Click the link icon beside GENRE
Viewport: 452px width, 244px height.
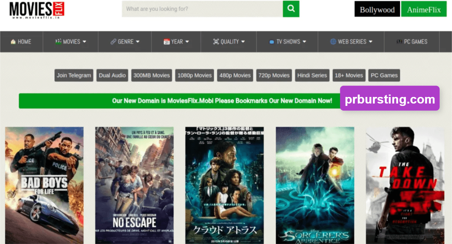tap(113, 42)
